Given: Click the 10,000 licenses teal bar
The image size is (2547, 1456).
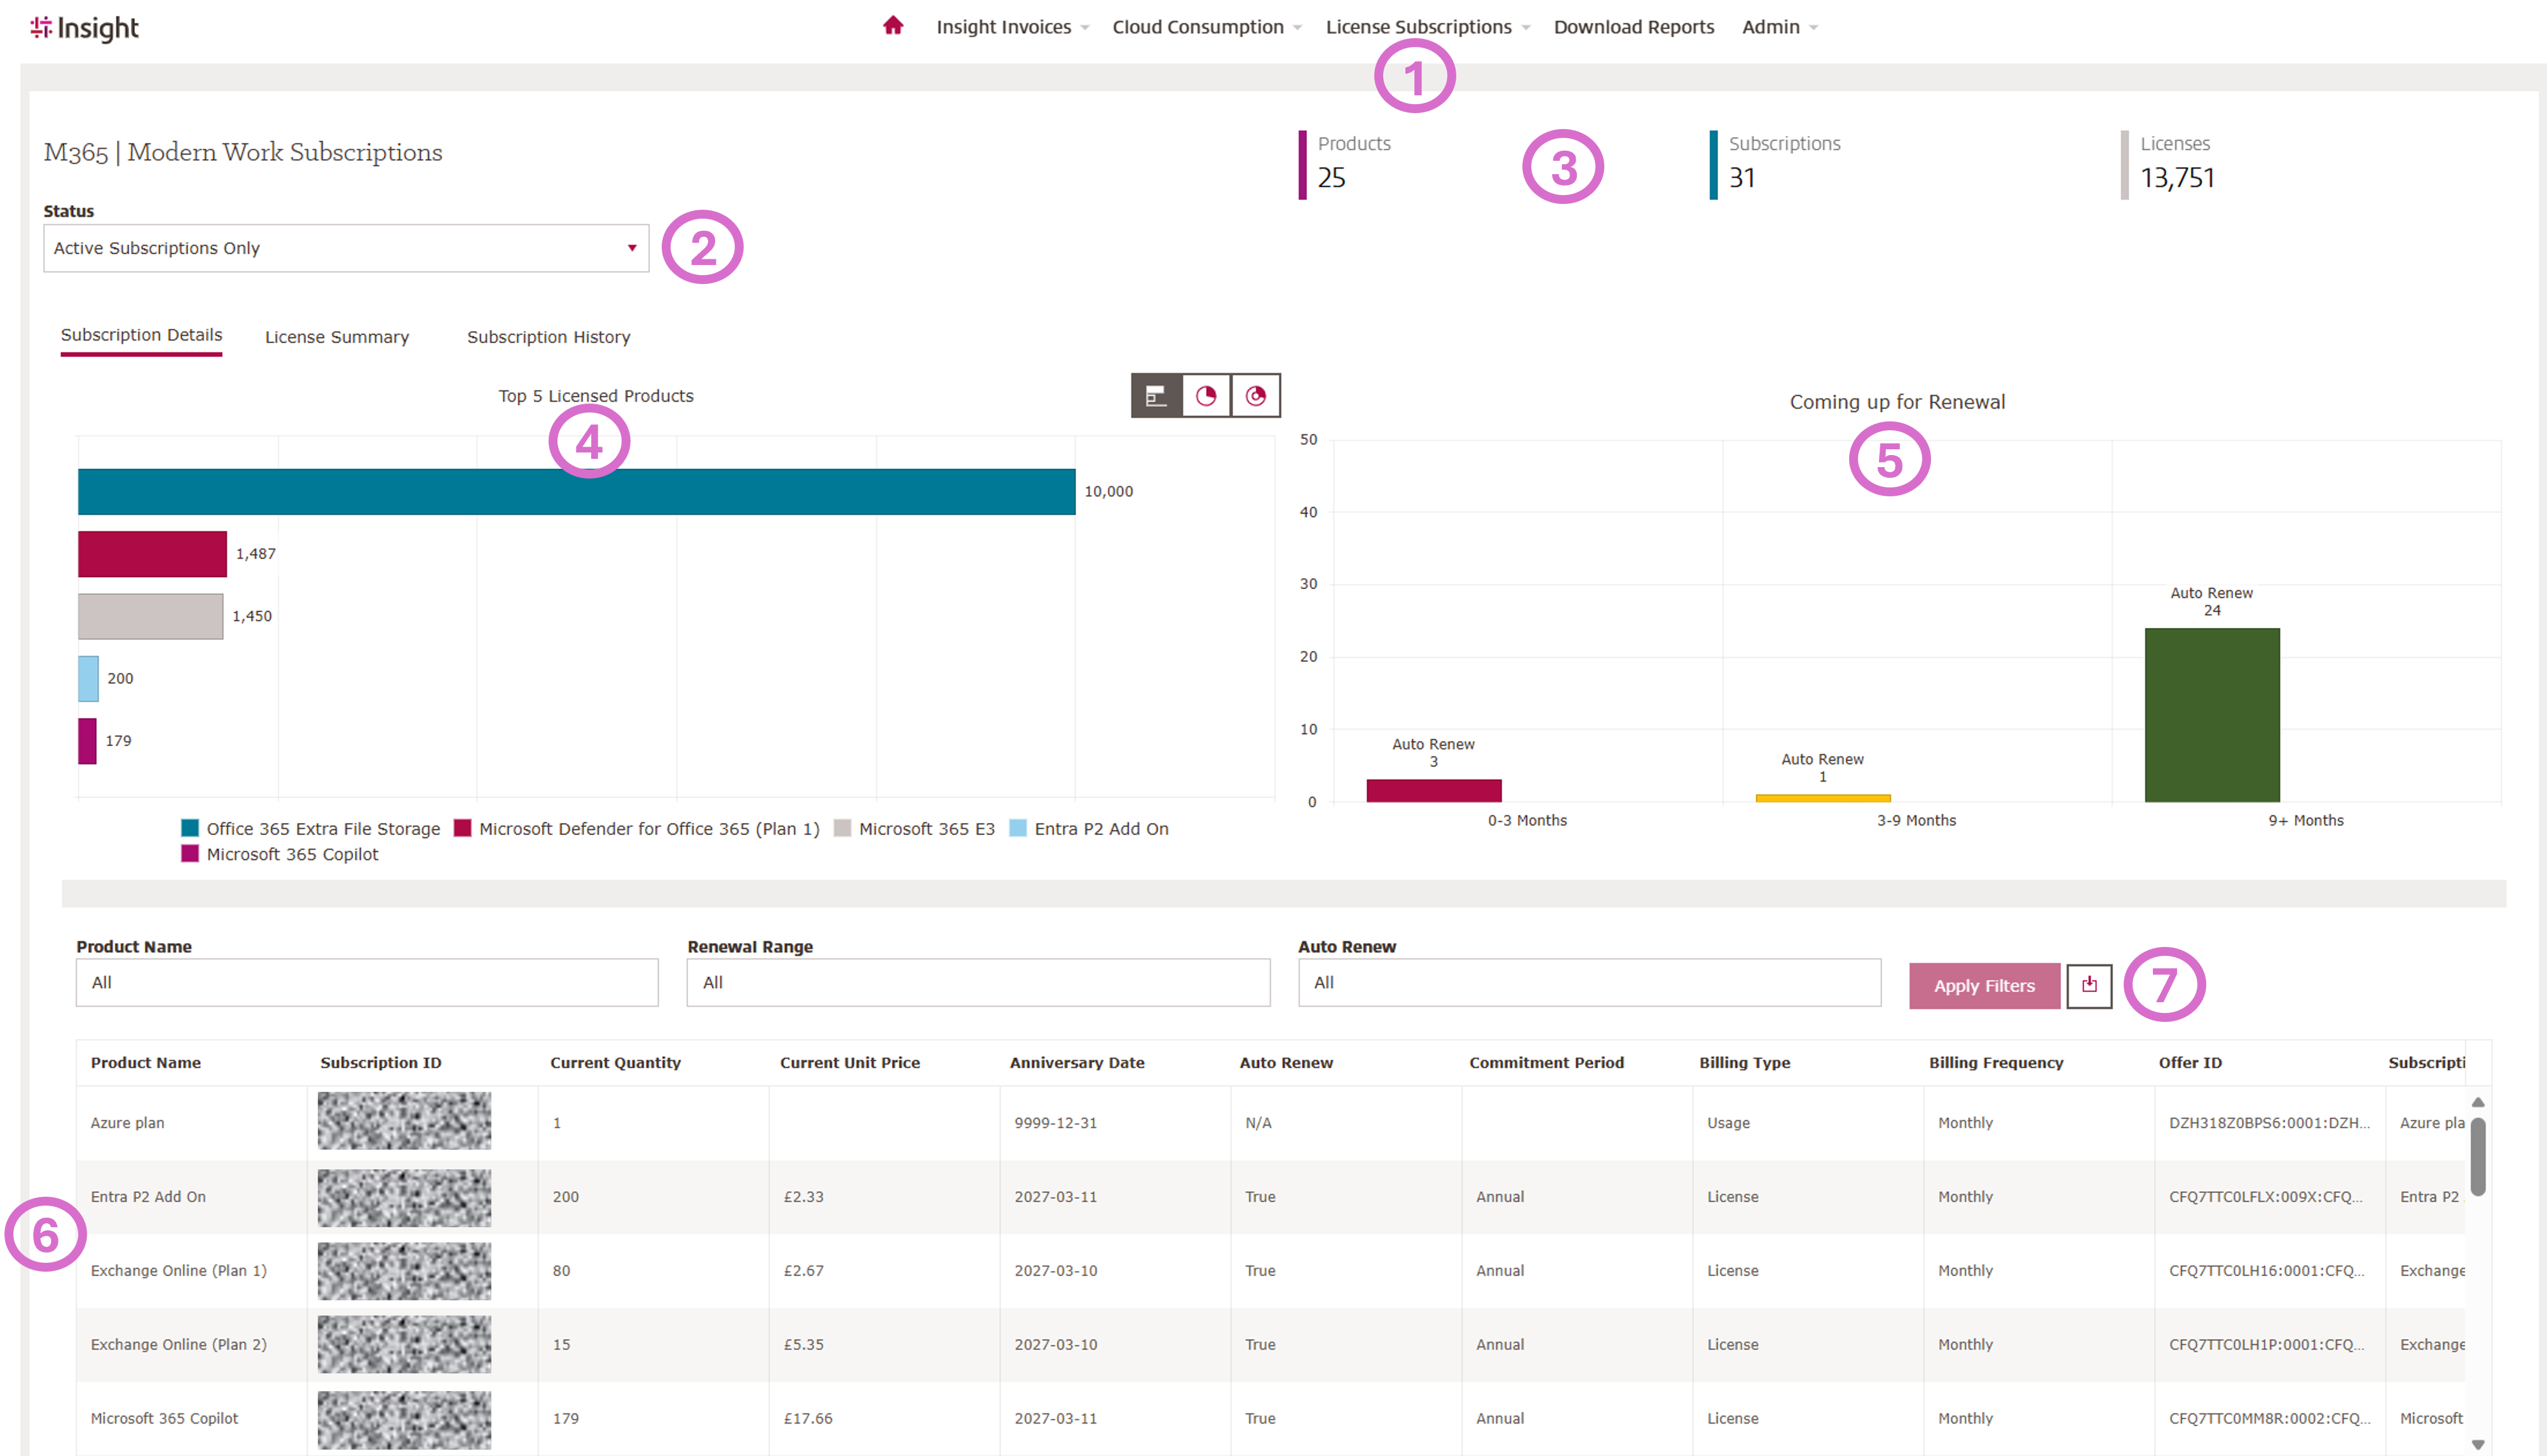Looking at the screenshot, I should click(x=576, y=492).
